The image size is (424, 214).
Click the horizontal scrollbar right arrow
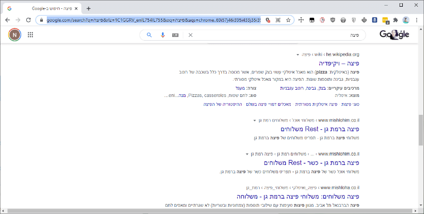pos(416,211)
